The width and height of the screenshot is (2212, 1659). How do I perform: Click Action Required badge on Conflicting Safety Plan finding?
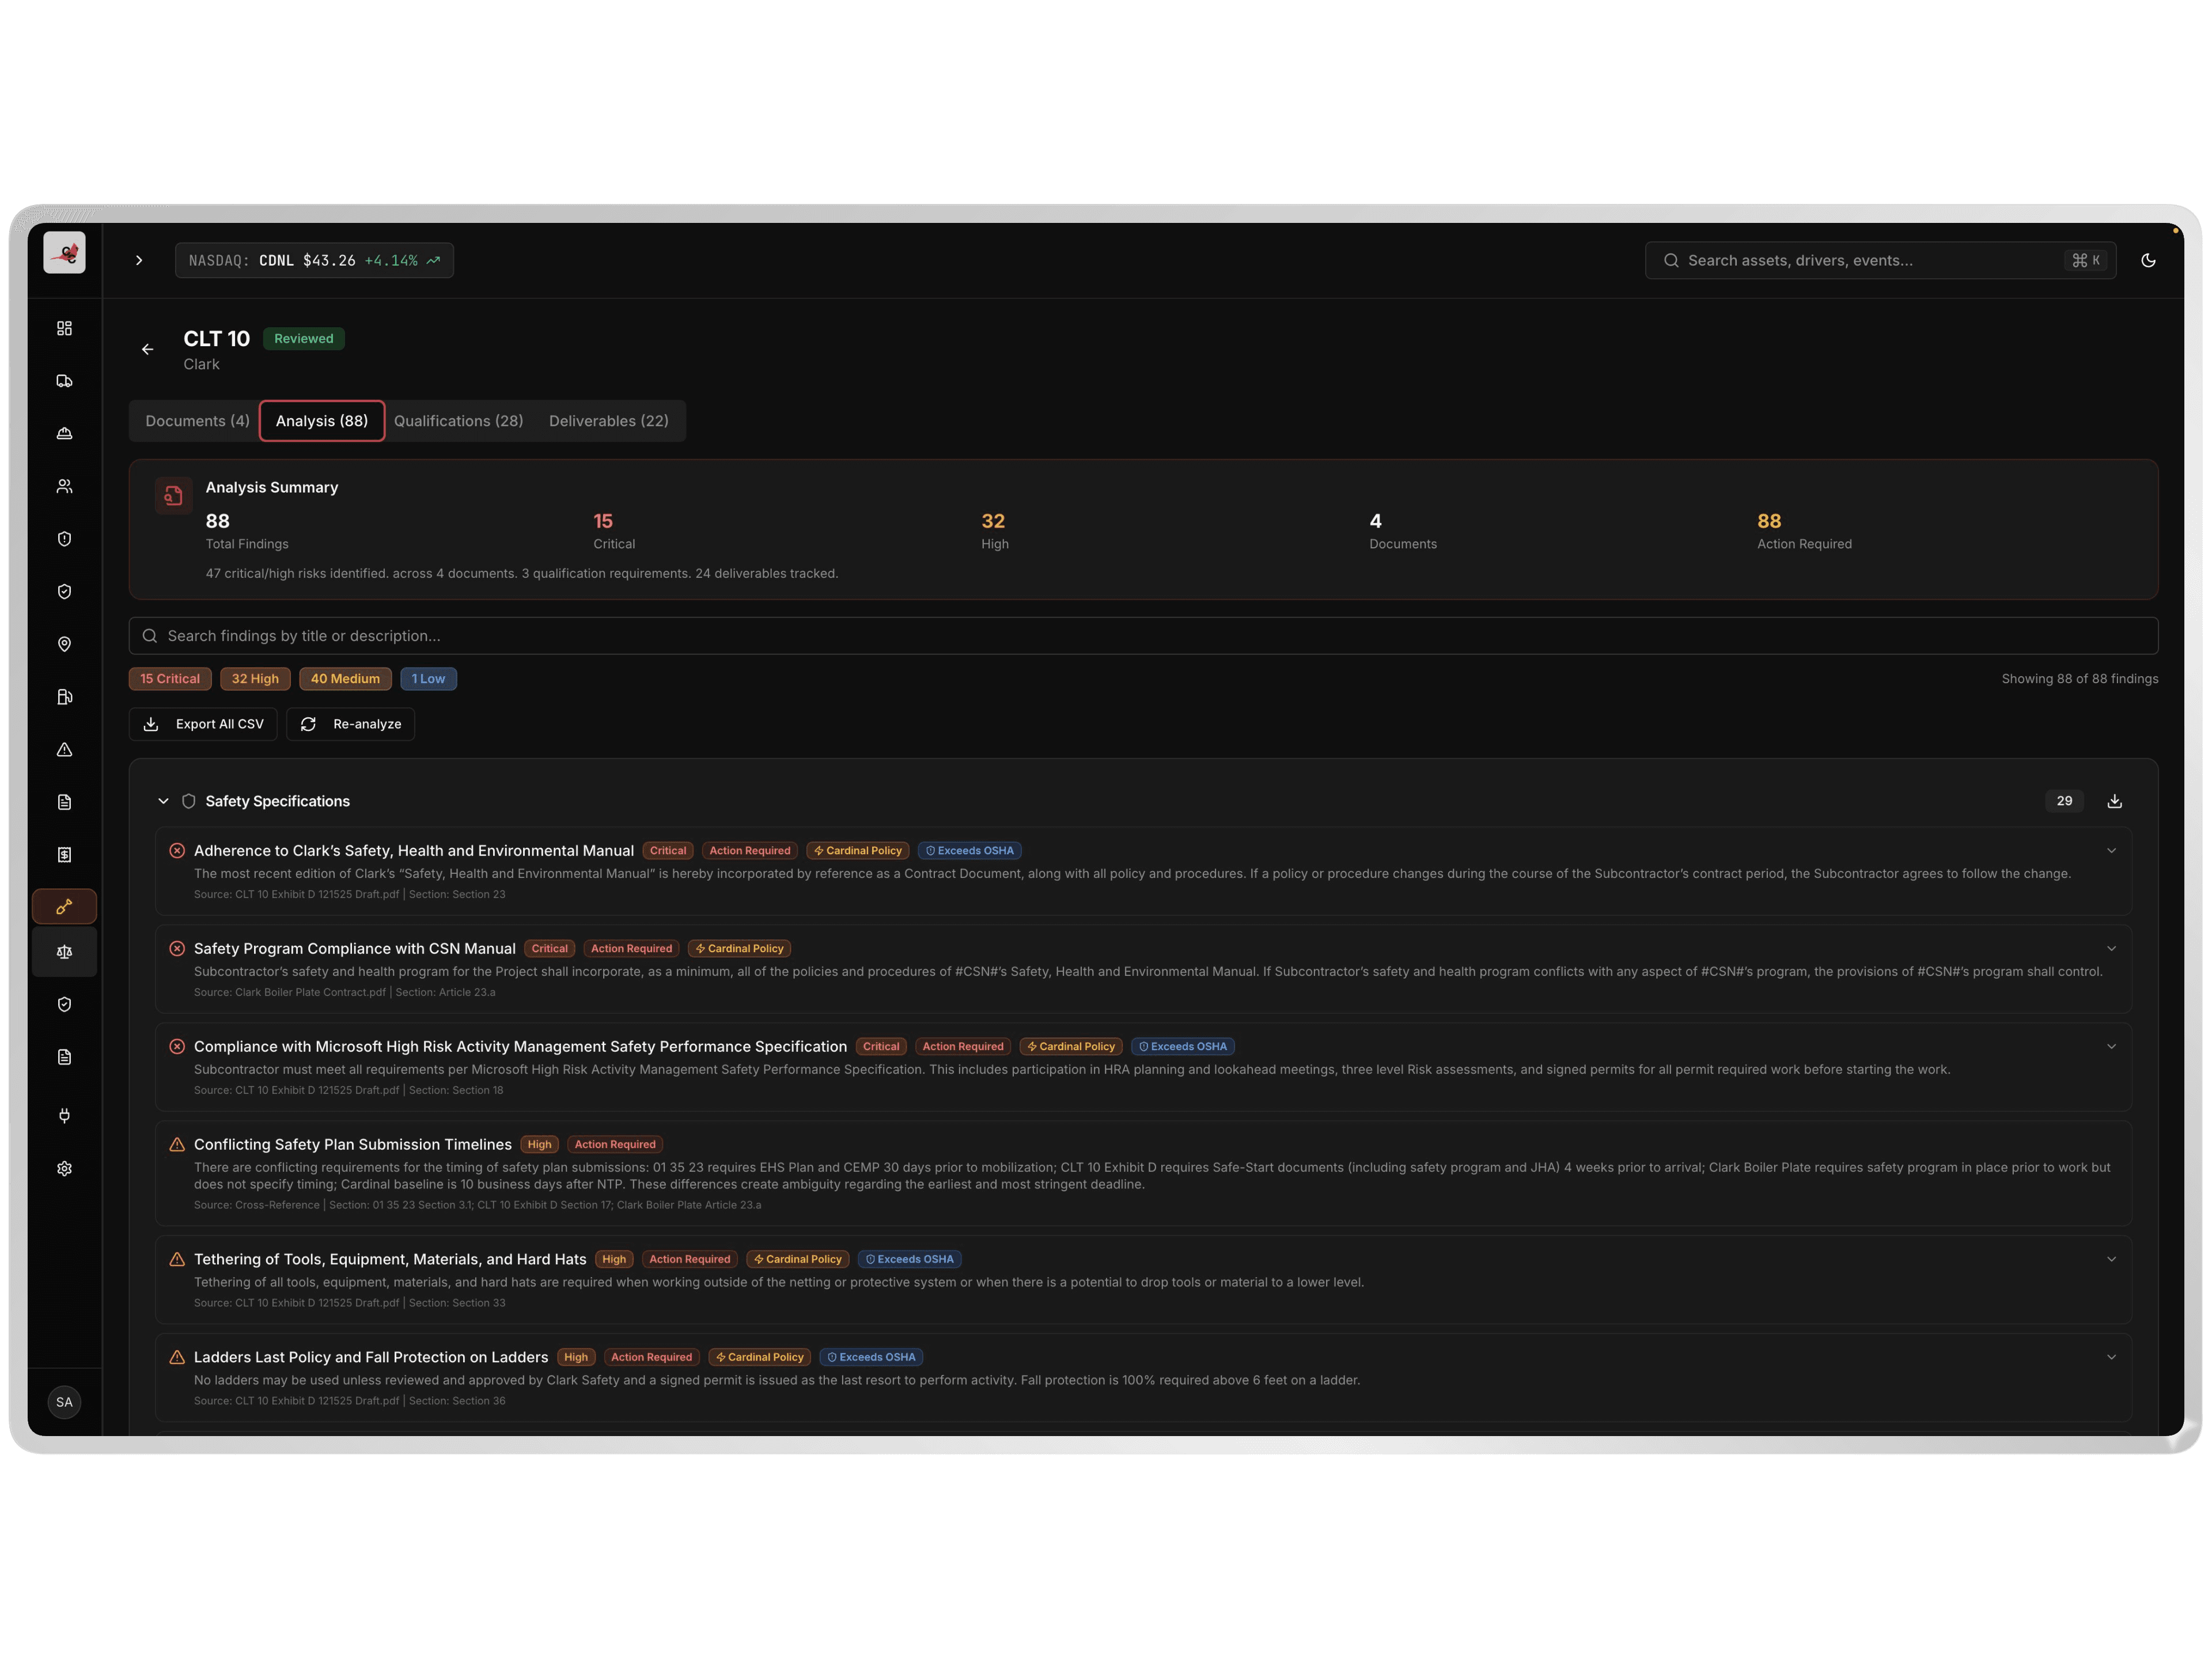pyautogui.click(x=615, y=1145)
